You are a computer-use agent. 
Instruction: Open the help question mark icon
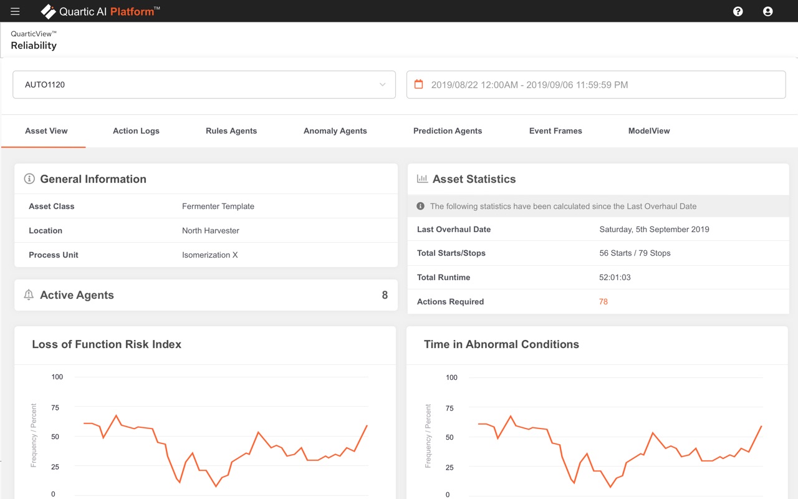pos(738,11)
